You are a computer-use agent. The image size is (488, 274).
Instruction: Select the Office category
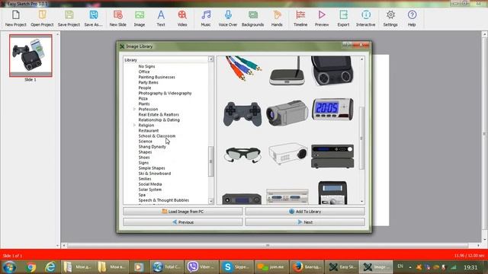click(x=144, y=72)
